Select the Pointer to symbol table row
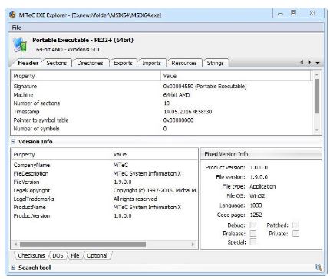 162,120
